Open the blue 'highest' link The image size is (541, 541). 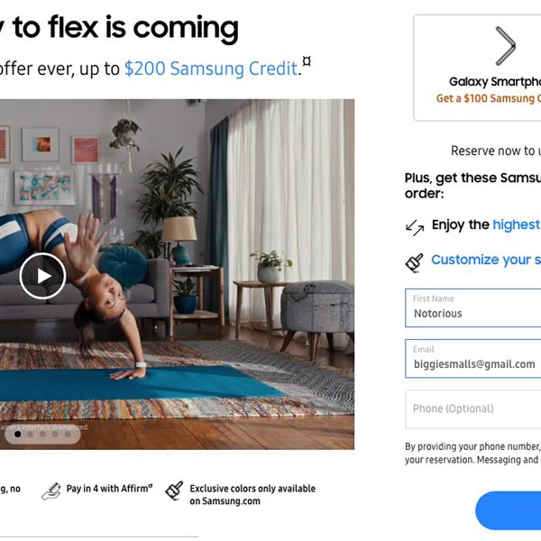517,225
